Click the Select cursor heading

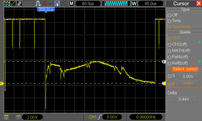pos(185,69)
